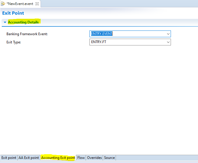Open the AA Exit point tab

(29, 158)
